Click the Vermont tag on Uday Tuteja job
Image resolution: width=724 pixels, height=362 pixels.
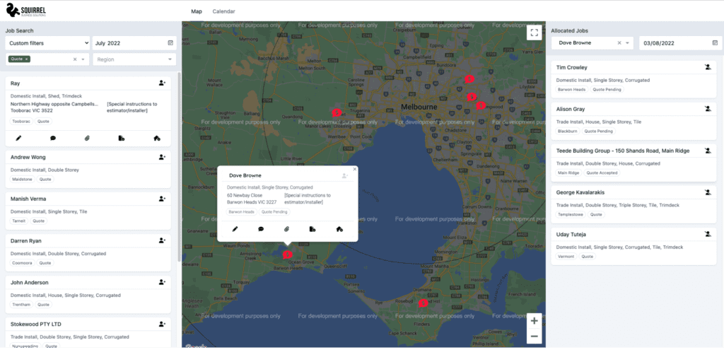click(566, 256)
